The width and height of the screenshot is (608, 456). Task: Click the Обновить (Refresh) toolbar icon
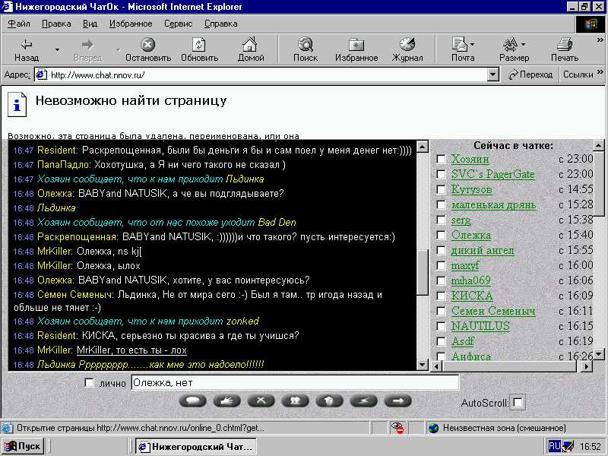(199, 49)
